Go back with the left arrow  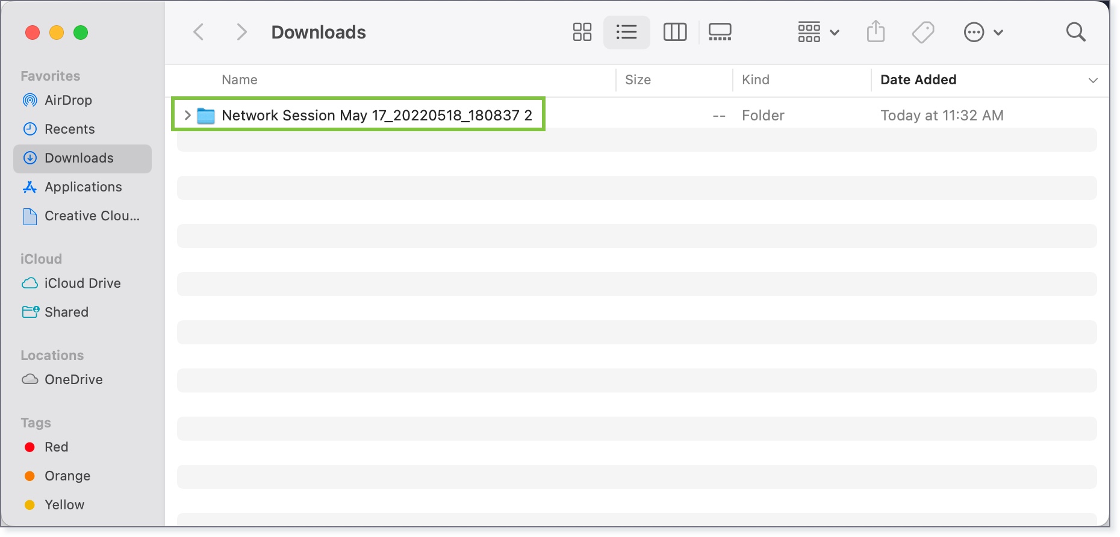199,32
